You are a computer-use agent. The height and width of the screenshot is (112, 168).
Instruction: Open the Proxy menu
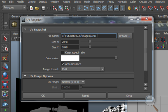coord(111,2)
